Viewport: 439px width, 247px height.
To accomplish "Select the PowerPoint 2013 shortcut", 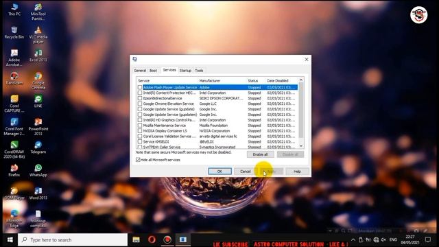I will coord(38,126).
